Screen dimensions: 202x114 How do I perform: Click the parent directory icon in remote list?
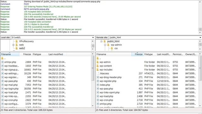(x=98, y=58)
